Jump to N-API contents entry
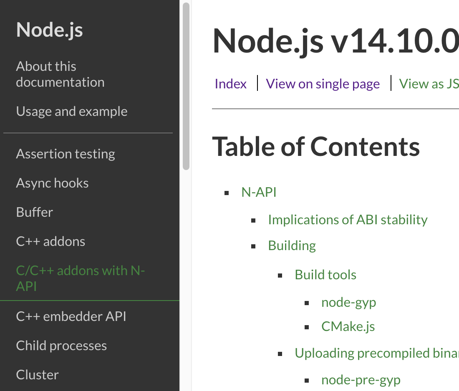The image size is (459, 391). (259, 192)
